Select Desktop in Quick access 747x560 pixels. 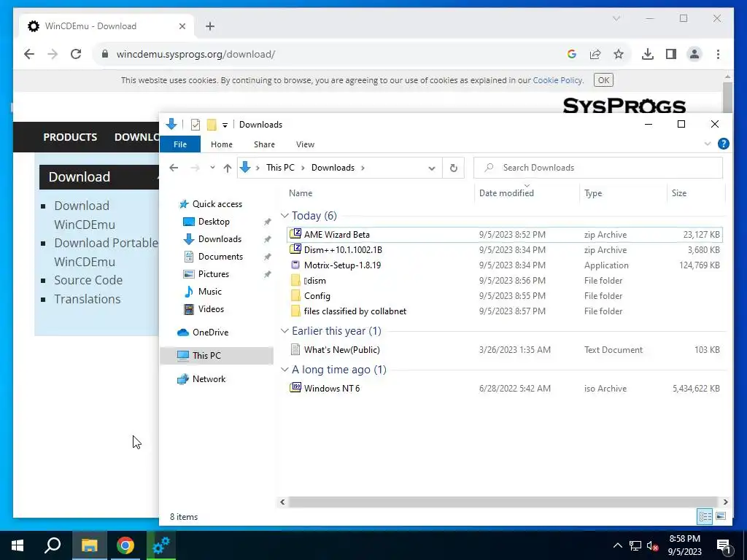point(214,222)
